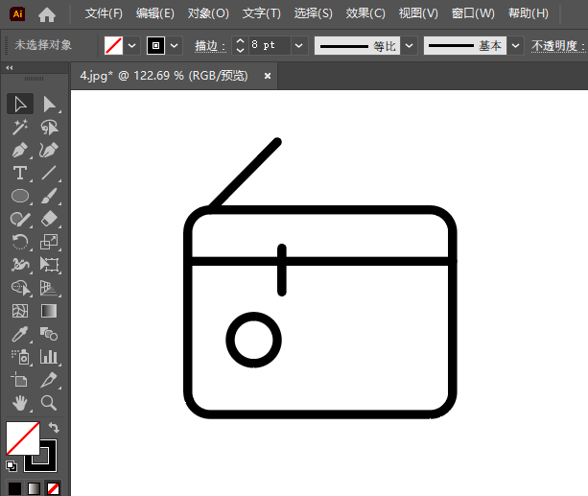Select the Paintbrush tool
The height and width of the screenshot is (496, 588).
[49, 196]
